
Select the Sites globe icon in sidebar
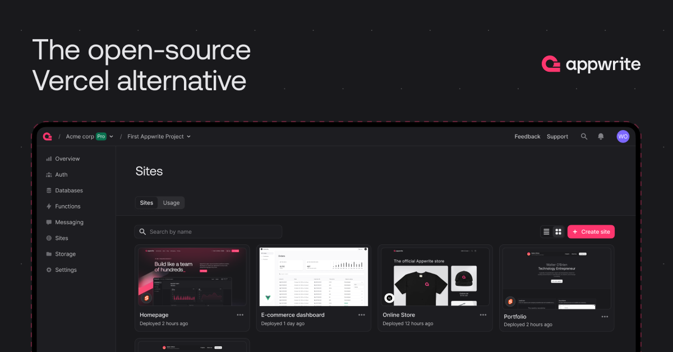(49, 238)
